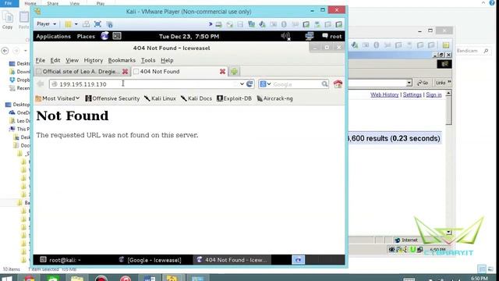This screenshot has width=499, height=281.
Task: Click the network connections icon in Kali panel
Action: pos(310,36)
